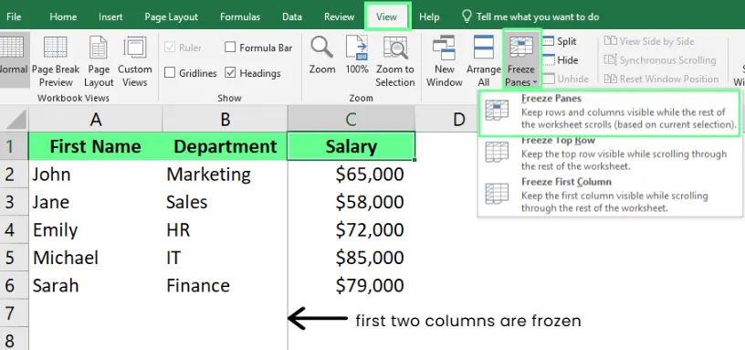Switch to Page Layout ribbon tab
Screen dimensions: 745x350
click(171, 16)
